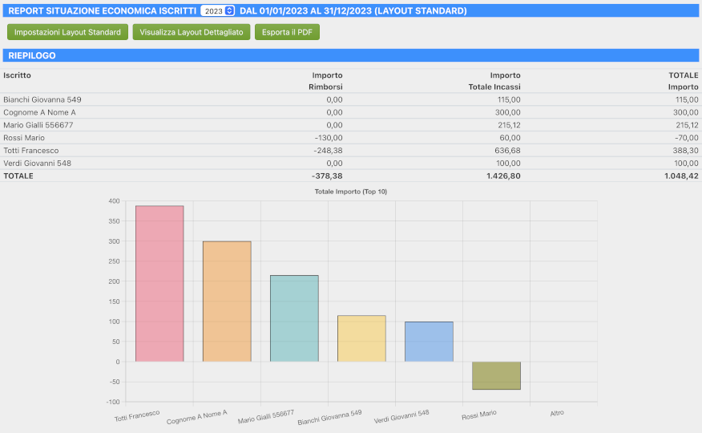Select the Totti Francesco table row

31,151
